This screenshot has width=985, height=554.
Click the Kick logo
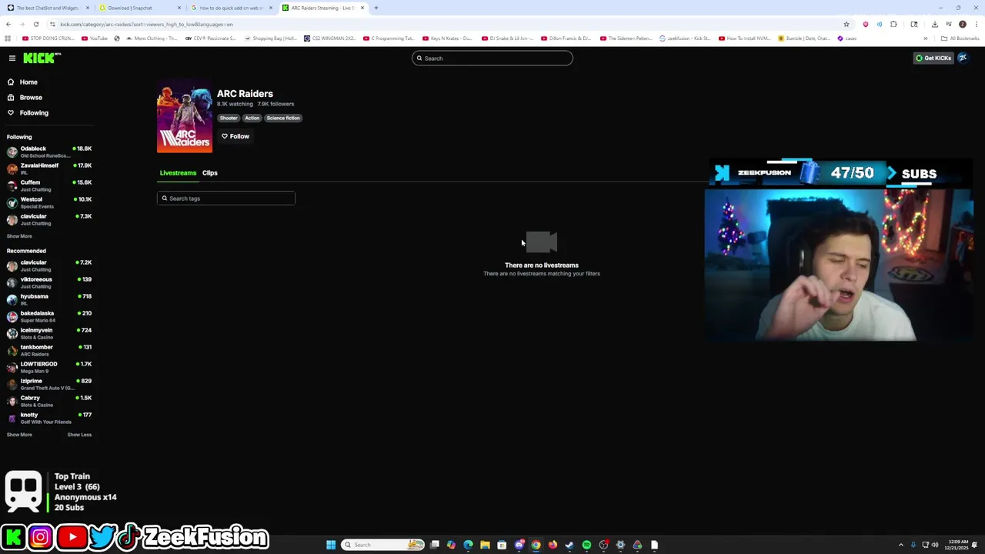(42, 58)
